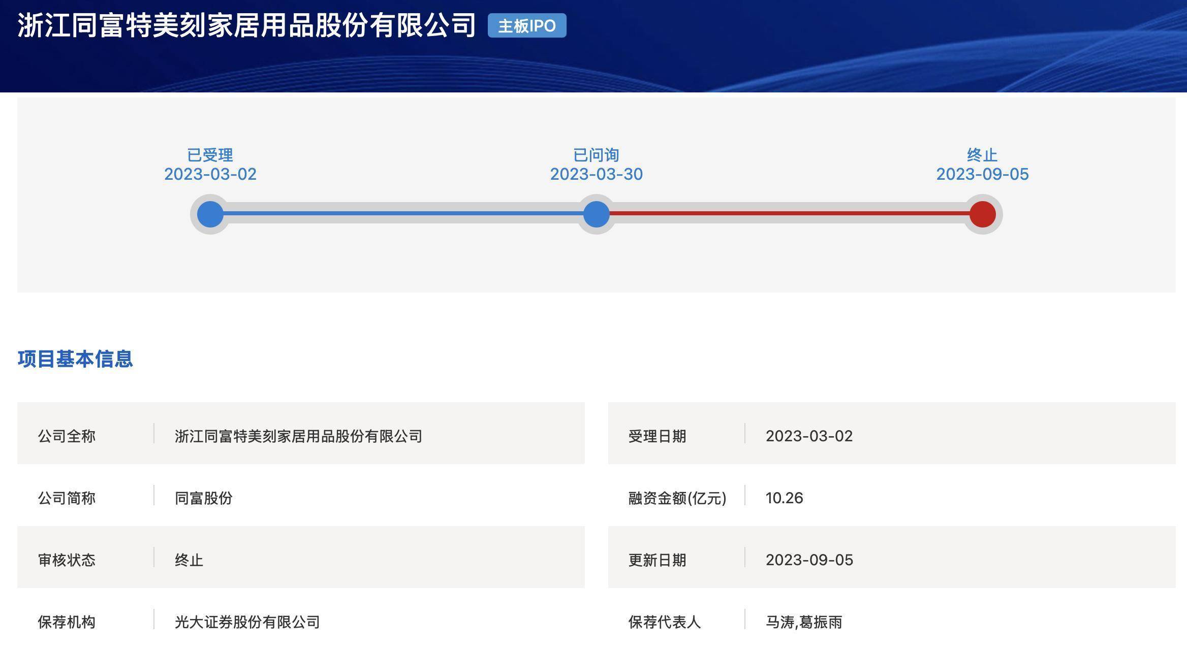Image resolution: width=1187 pixels, height=650 pixels.
Task: Click the 已问询 2023-03-30 stage label
Action: point(596,165)
